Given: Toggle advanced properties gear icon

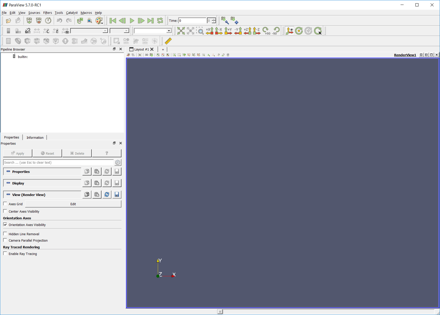Looking at the screenshot, I should click(x=118, y=162).
